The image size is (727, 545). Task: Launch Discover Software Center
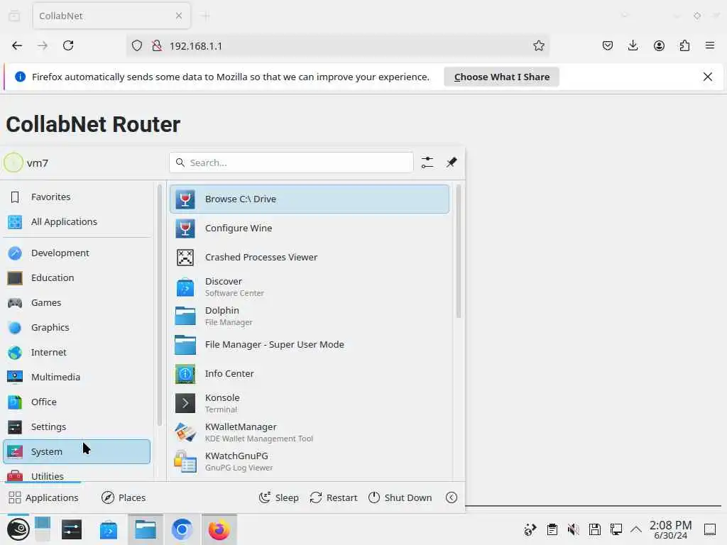310,287
